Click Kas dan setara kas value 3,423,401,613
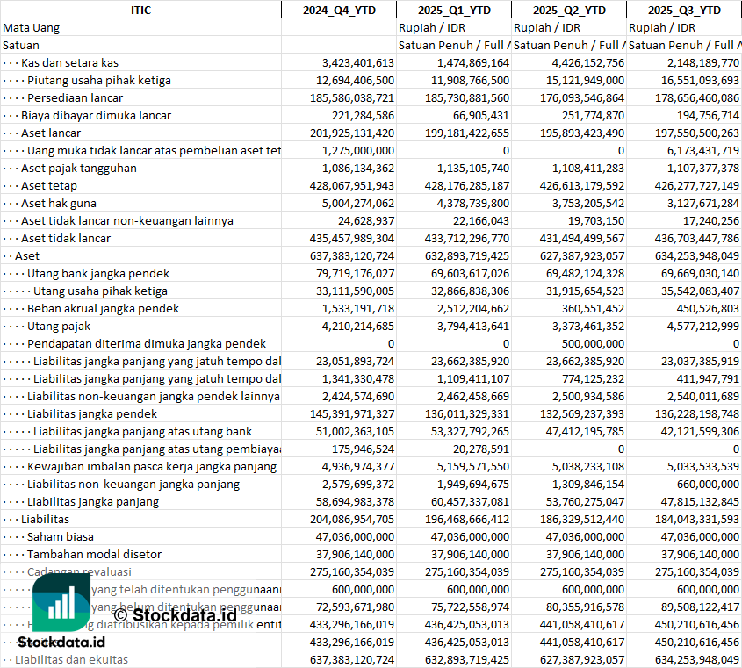The height and width of the screenshot is (668, 742). point(358,62)
